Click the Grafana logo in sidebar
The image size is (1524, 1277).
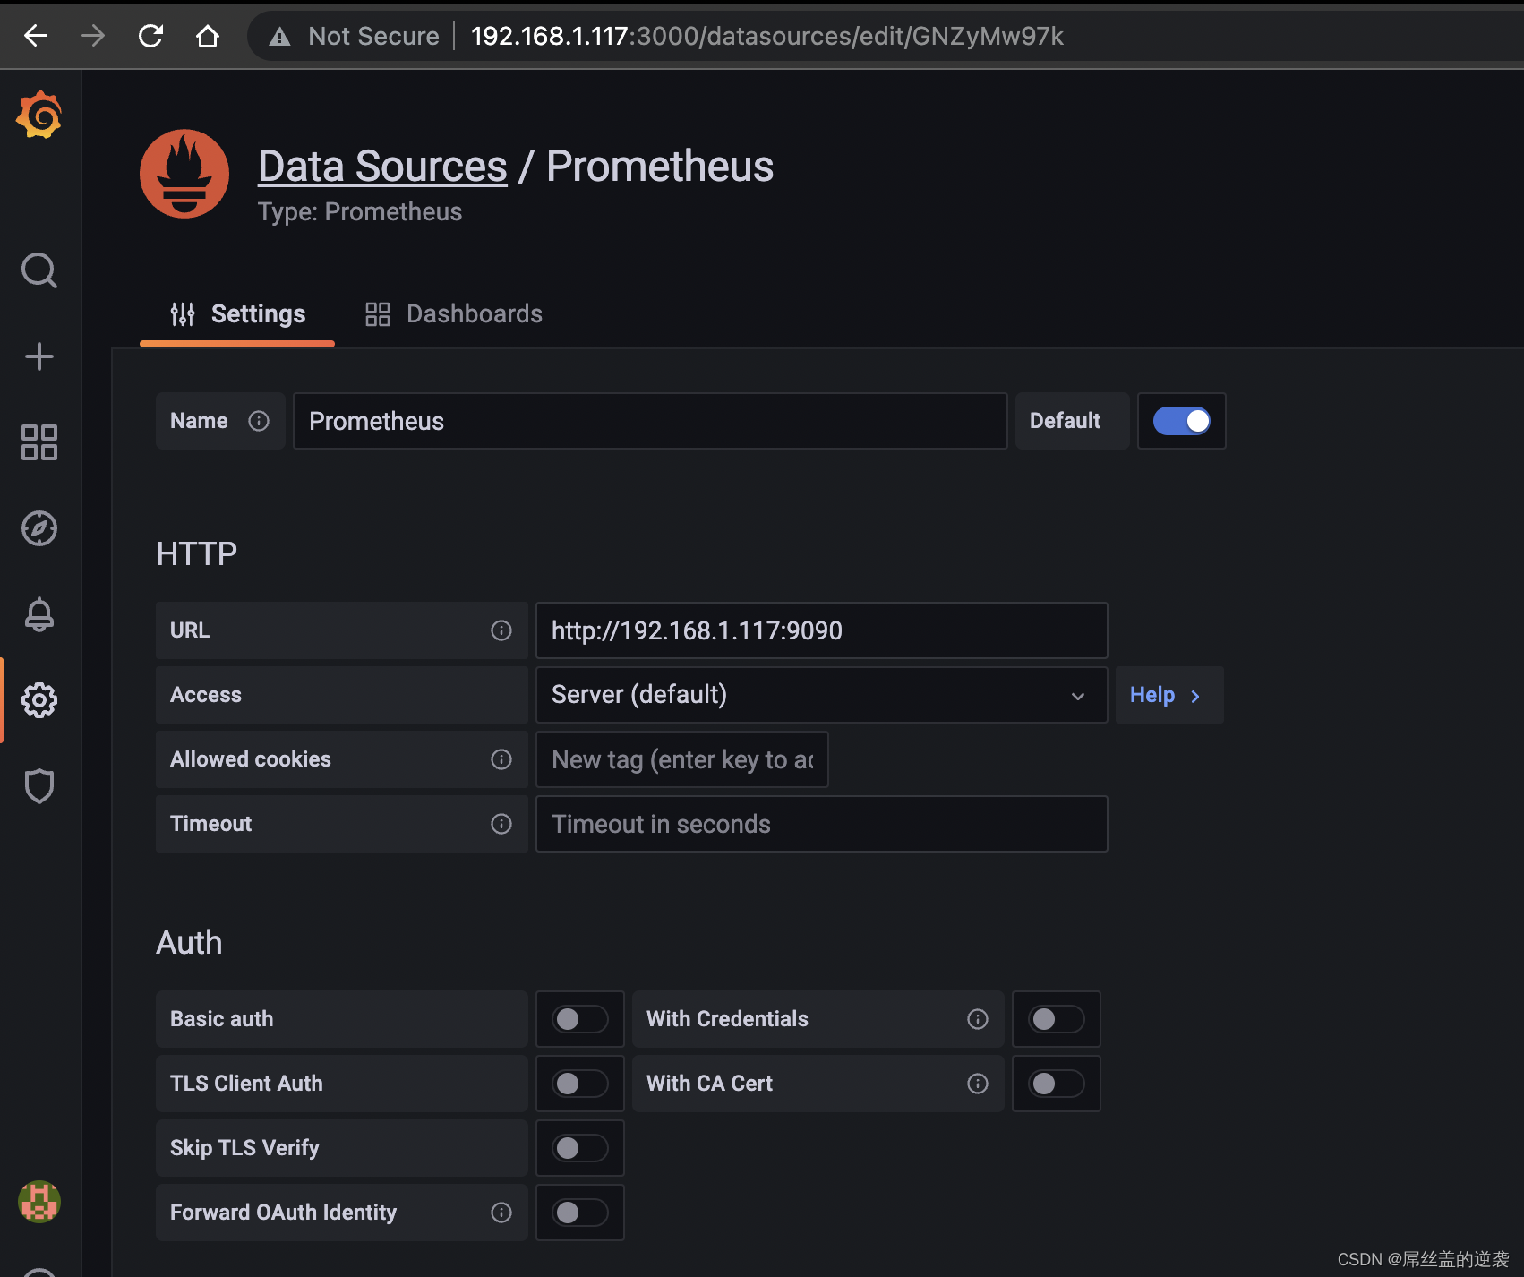pyautogui.click(x=39, y=115)
